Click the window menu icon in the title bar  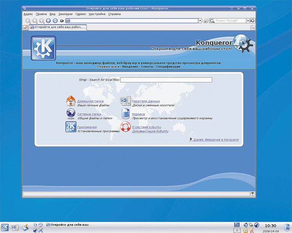pyautogui.click(x=25, y=8)
